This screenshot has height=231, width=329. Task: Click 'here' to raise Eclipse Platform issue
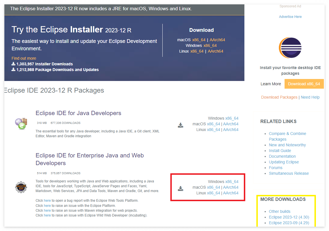point(47,205)
